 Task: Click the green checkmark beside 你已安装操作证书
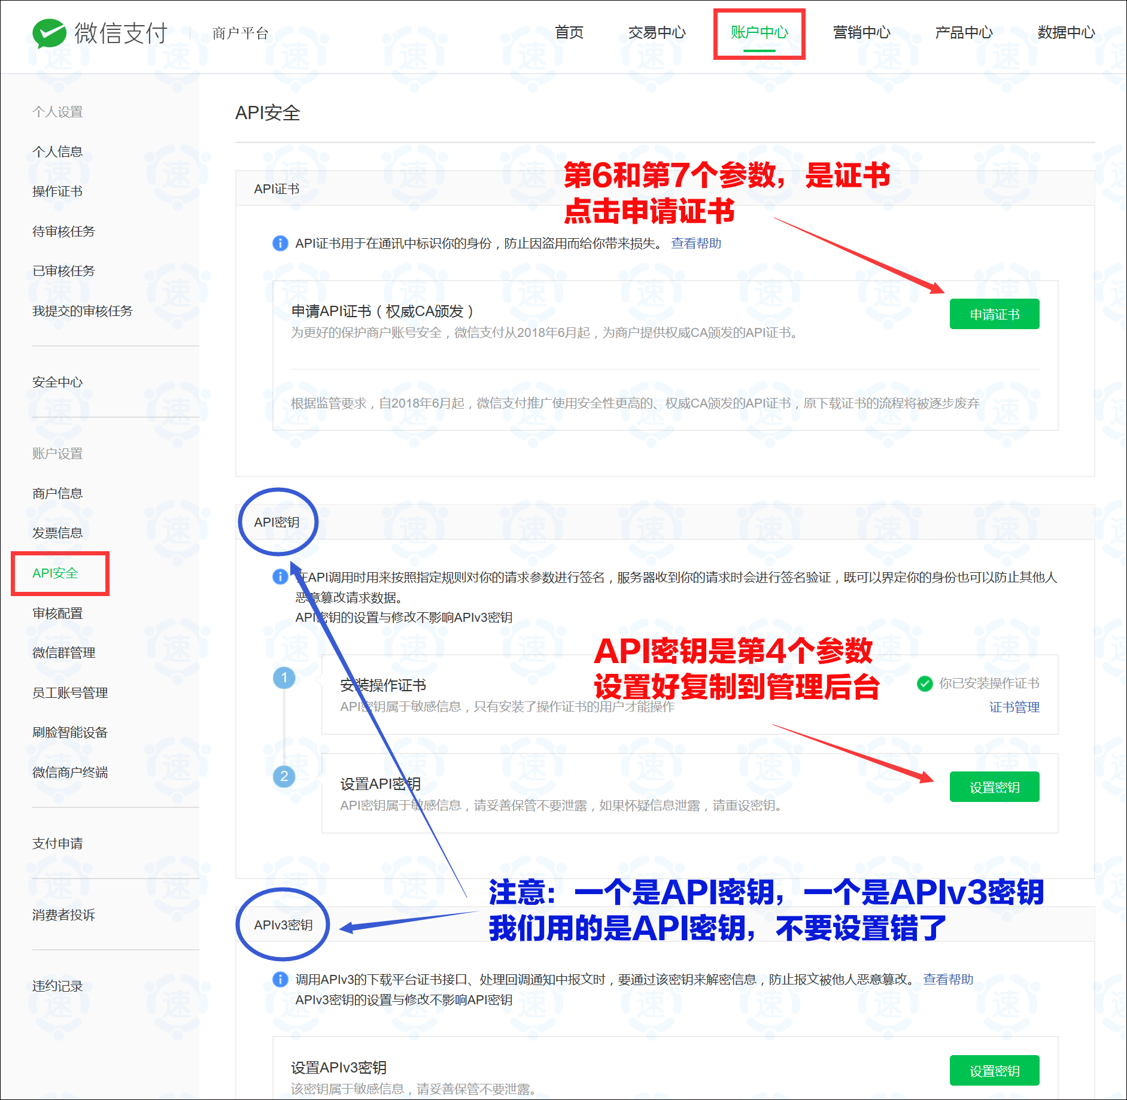click(x=925, y=683)
